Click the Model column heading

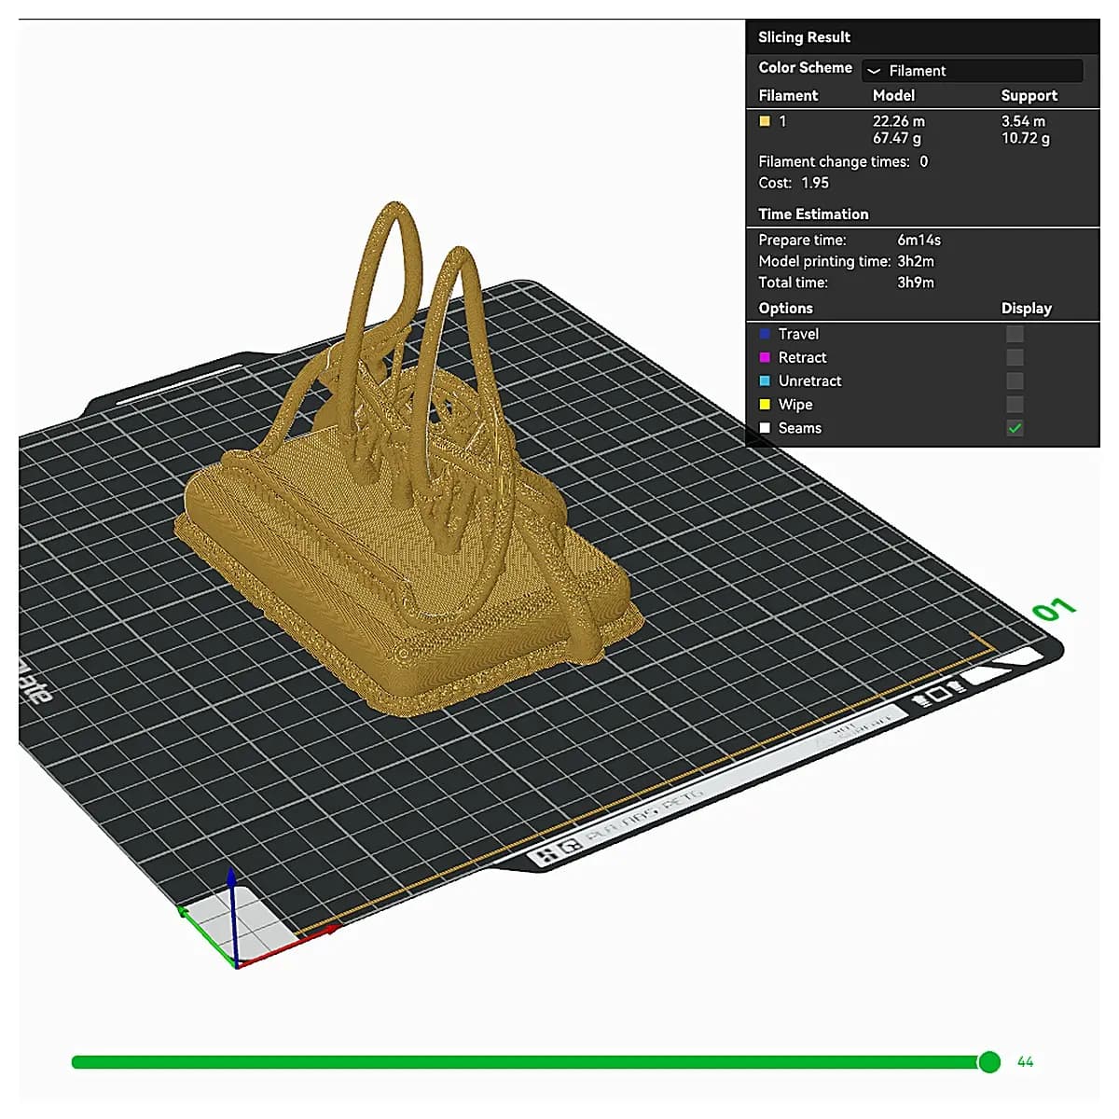[x=893, y=95]
